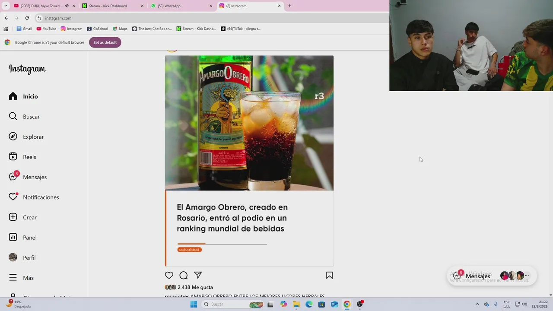Click Set as default button
553x311 pixels.
point(105,42)
